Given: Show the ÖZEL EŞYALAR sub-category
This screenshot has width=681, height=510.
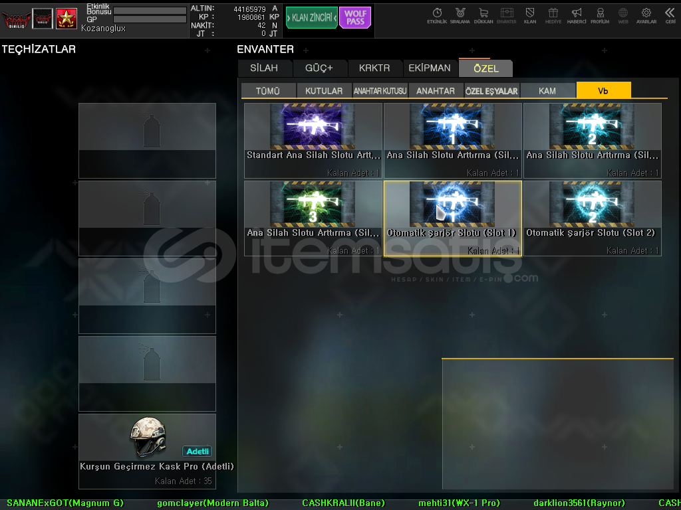Looking at the screenshot, I should 491,90.
